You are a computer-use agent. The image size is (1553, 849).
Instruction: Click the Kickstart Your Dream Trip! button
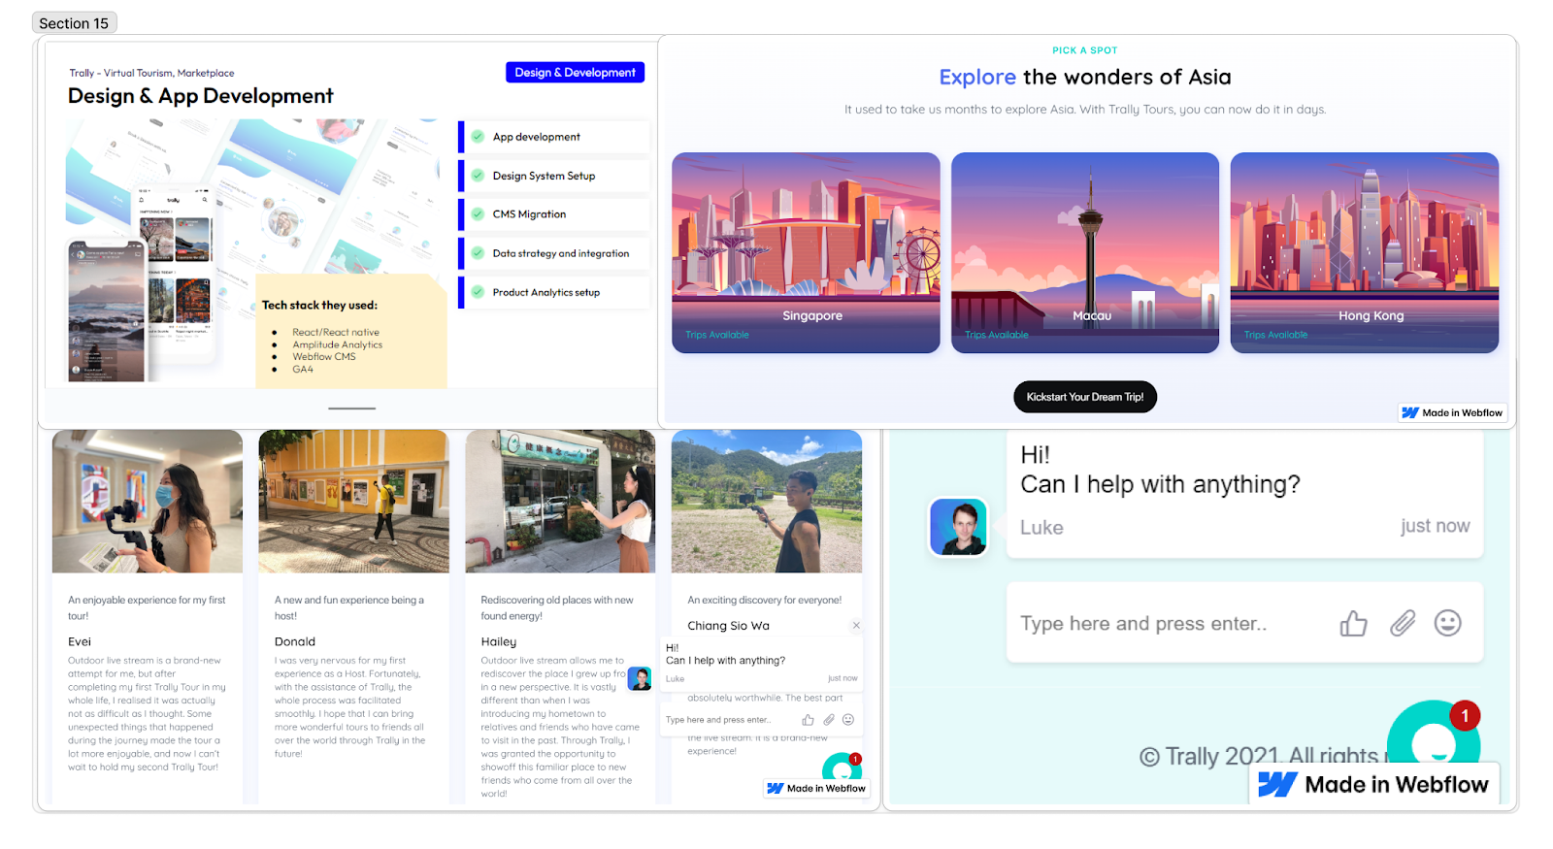[x=1085, y=397]
